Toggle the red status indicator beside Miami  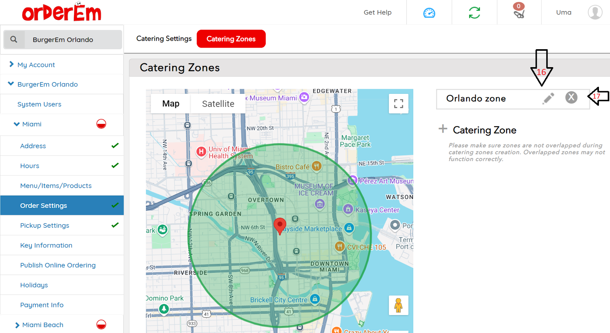101,124
